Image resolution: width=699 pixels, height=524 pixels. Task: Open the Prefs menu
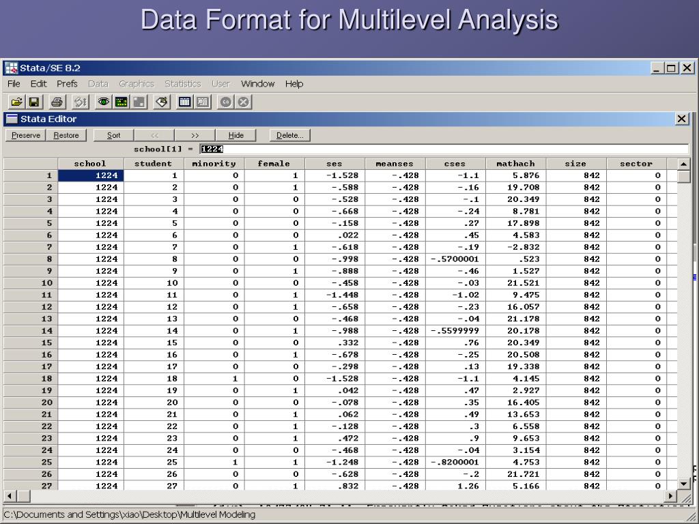[67, 84]
